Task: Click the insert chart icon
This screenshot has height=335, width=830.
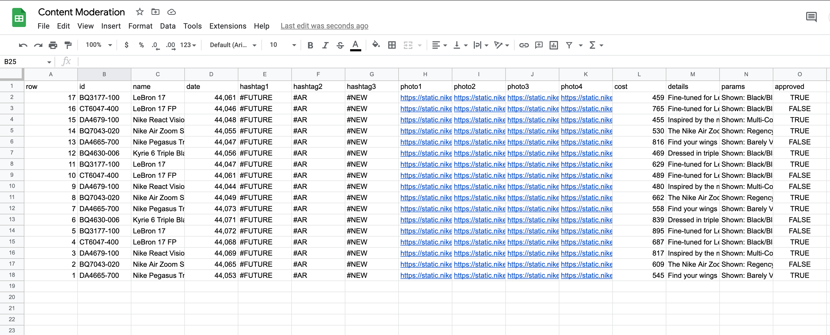Action: click(x=554, y=45)
